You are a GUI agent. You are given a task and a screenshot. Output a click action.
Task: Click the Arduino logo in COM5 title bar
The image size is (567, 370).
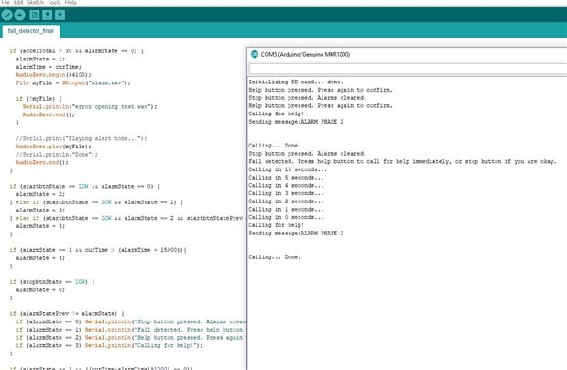pos(255,54)
